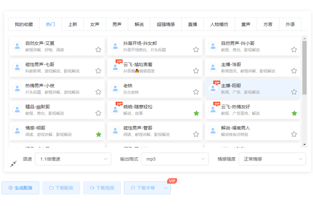Switch to 我的收藏 tab
The image size is (313, 217).
23,24
